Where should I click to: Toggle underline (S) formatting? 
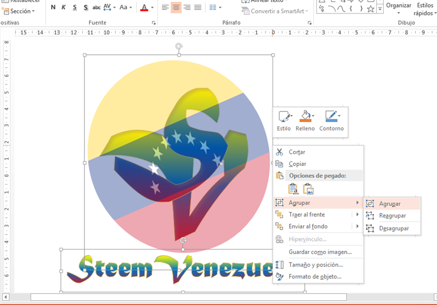[x=75, y=8]
